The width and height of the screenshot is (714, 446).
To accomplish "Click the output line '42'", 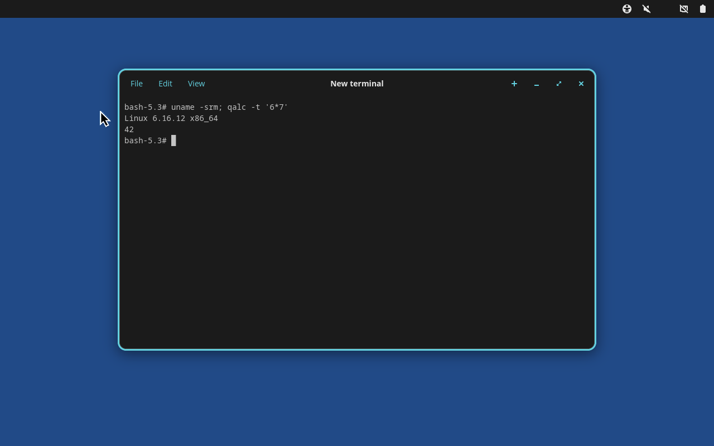I will point(129,129).
